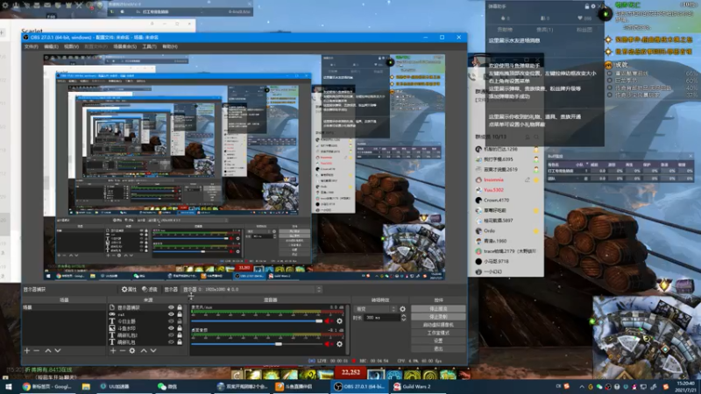Screen dimensions: 701x394
Task: Toggle visibility of the cat source
Action: click(171, 314)
